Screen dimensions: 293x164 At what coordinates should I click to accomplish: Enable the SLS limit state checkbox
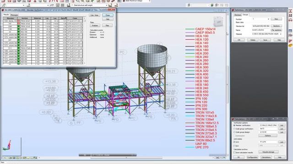(234, 146)
